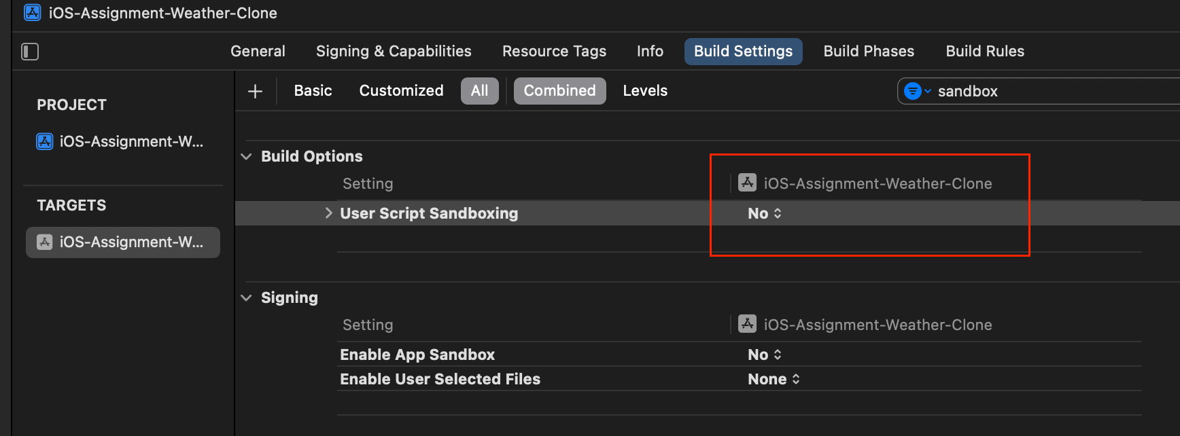Switch to Levels view
This screenshot has width=1180, height=436.
(x=645, y=91)
